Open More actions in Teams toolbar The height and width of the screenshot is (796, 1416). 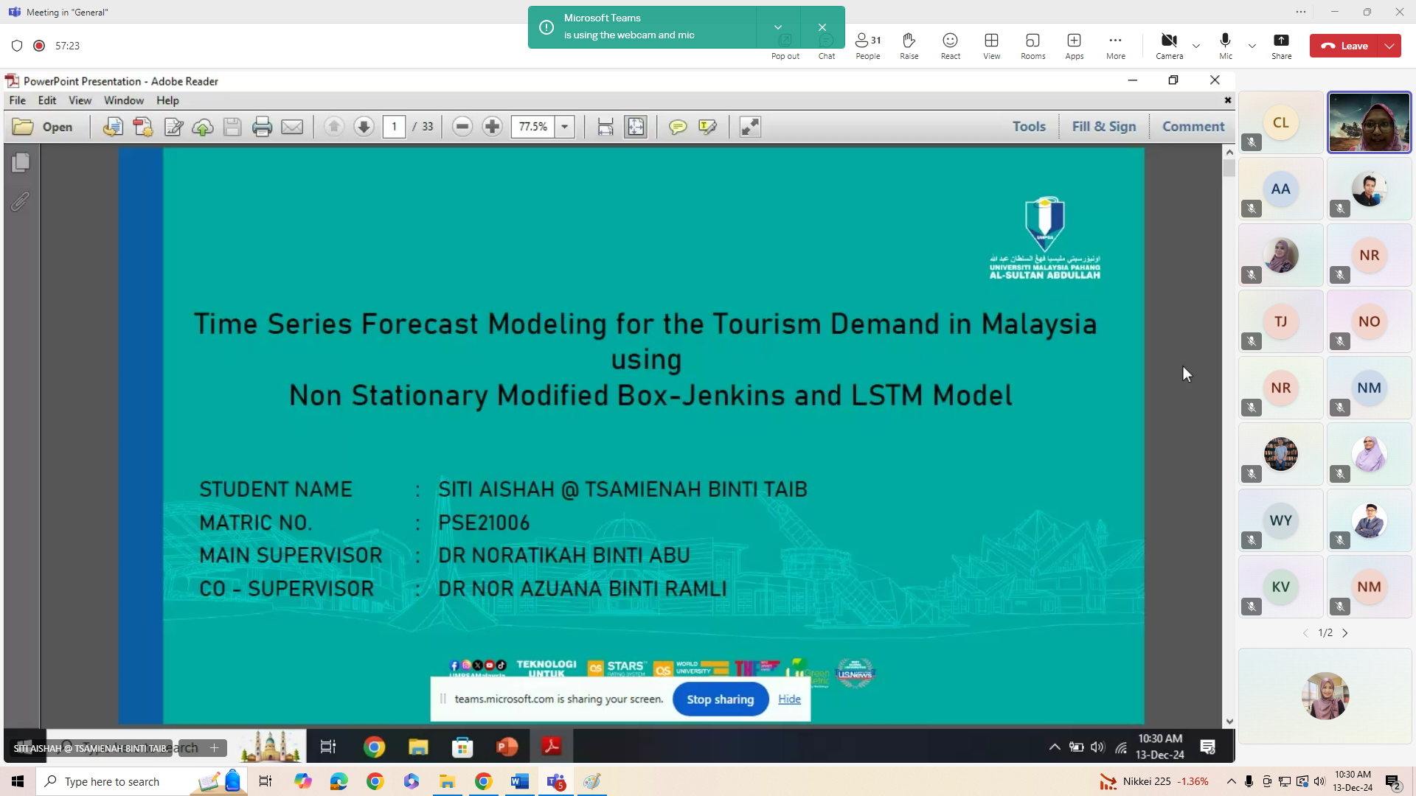(x=1116, y=46)
